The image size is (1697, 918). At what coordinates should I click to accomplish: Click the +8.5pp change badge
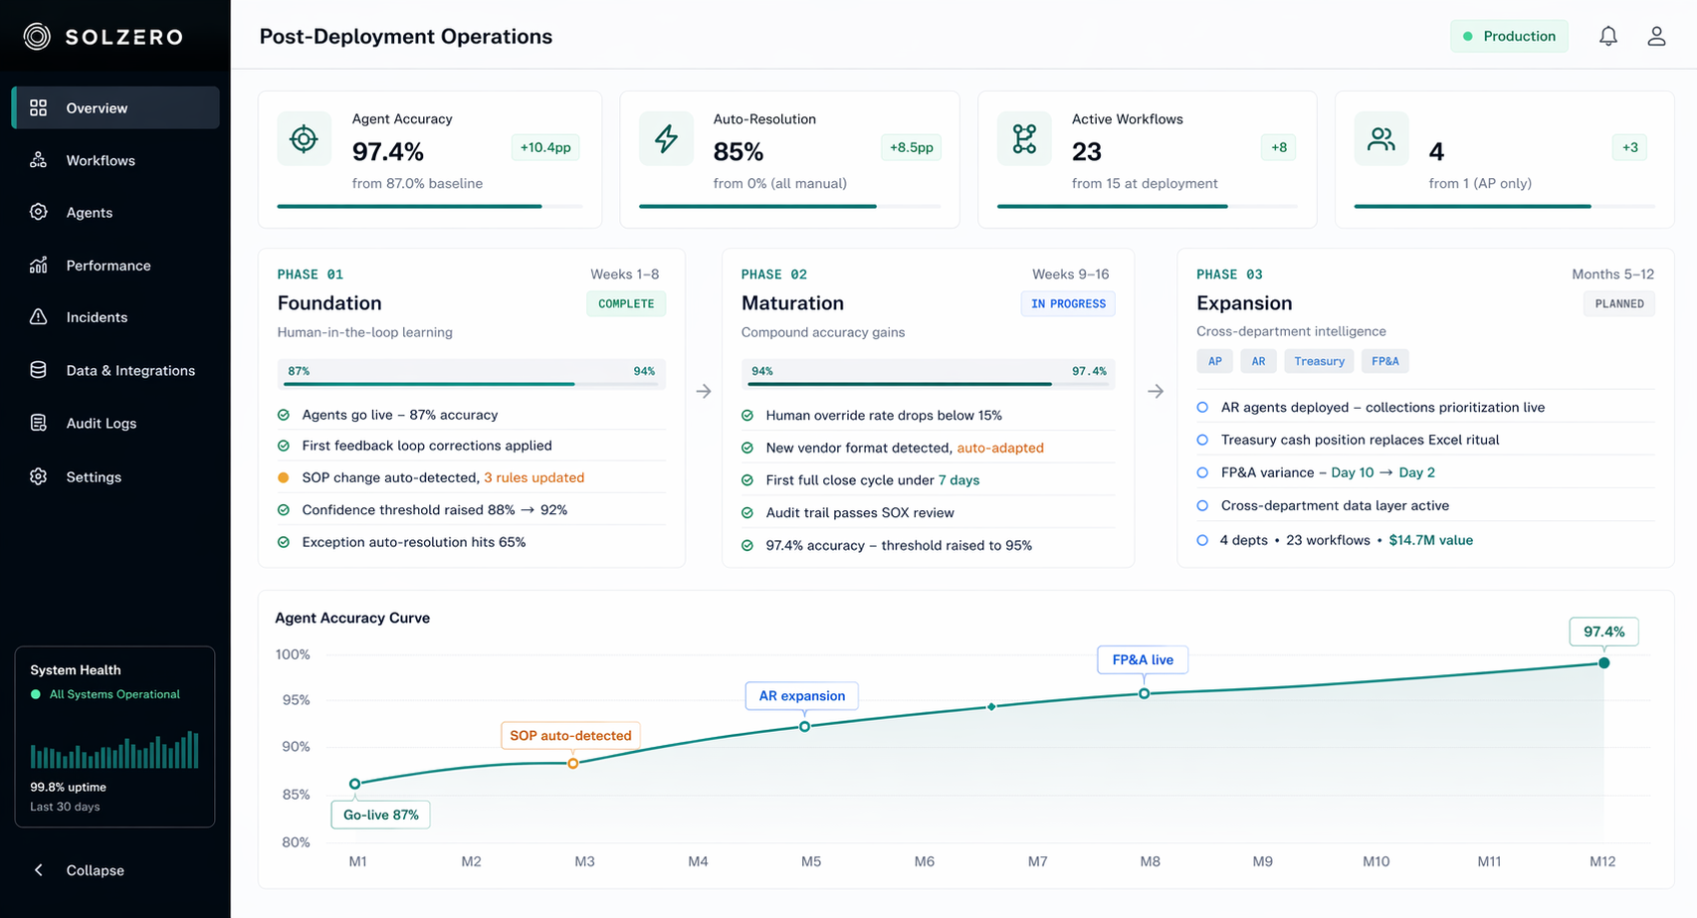pos(911,147)
